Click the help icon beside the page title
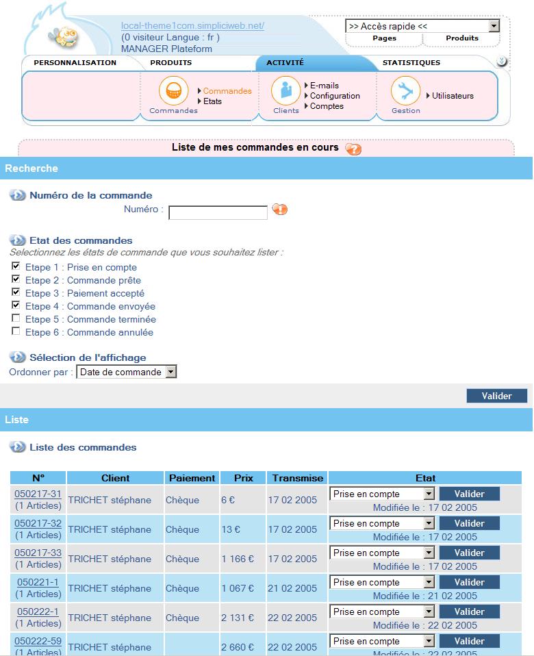 353,149
